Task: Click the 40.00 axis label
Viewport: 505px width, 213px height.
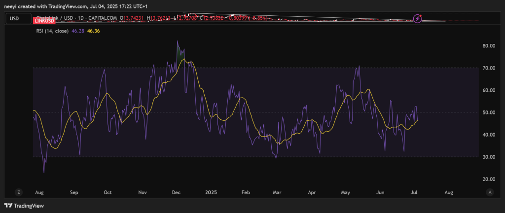Action: pos(489,135)
